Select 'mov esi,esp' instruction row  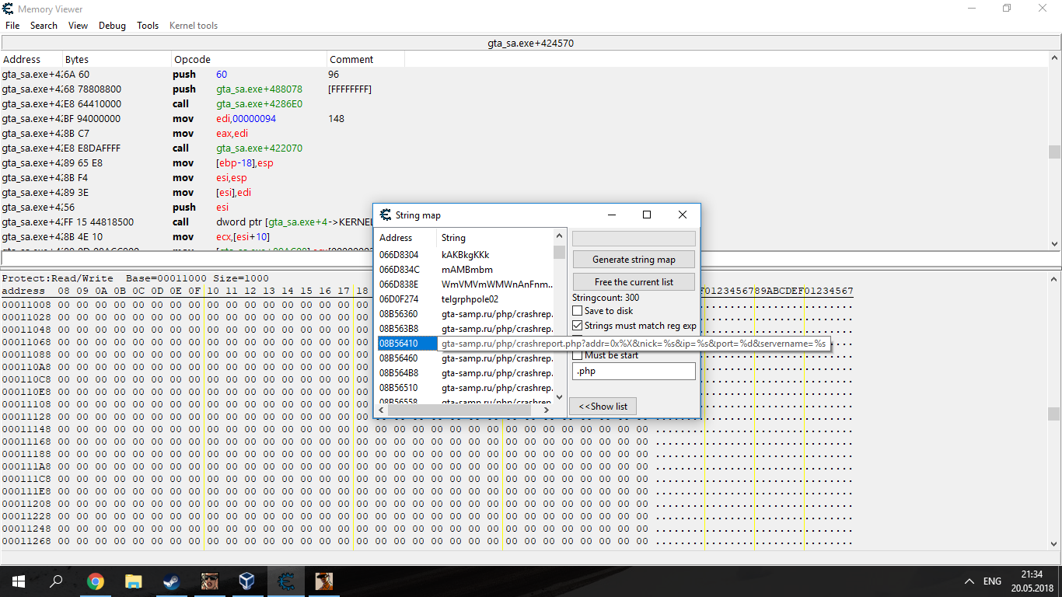[523, 178]
